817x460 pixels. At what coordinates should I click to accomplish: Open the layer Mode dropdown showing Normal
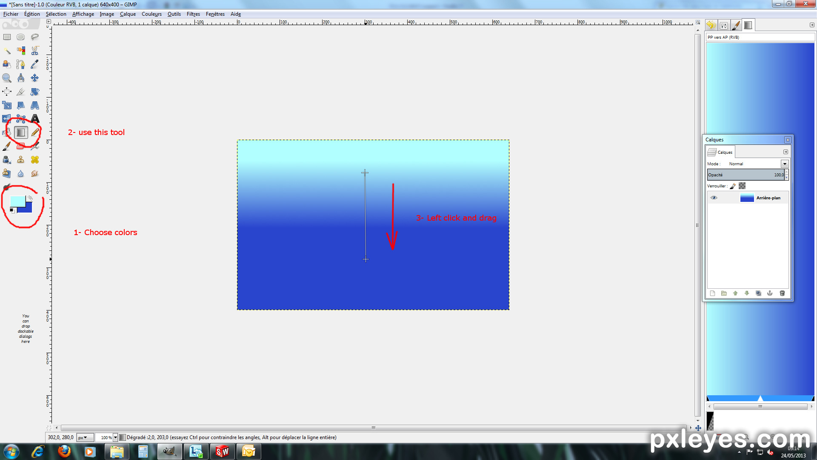pyautogui.click(x=785, y=164)
